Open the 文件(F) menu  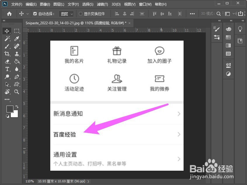pos(17,4)
